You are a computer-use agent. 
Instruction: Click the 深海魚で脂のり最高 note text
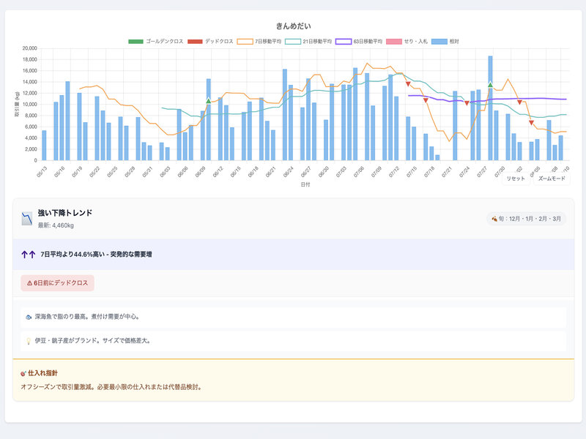point(88,317)
